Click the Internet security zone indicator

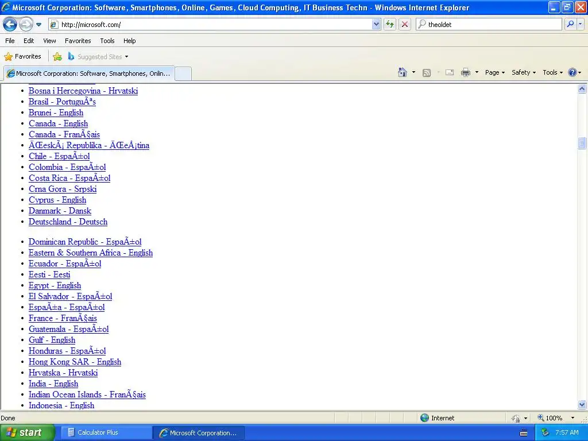pyautogui.click(x=437, y=418)
